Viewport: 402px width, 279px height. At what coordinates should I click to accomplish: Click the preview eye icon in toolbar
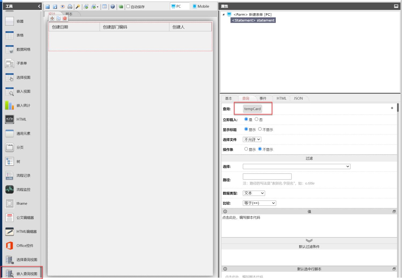point(62,7)
